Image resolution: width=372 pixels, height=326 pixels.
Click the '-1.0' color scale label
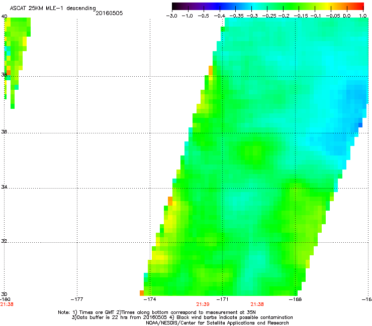click(x=188, y=16)
